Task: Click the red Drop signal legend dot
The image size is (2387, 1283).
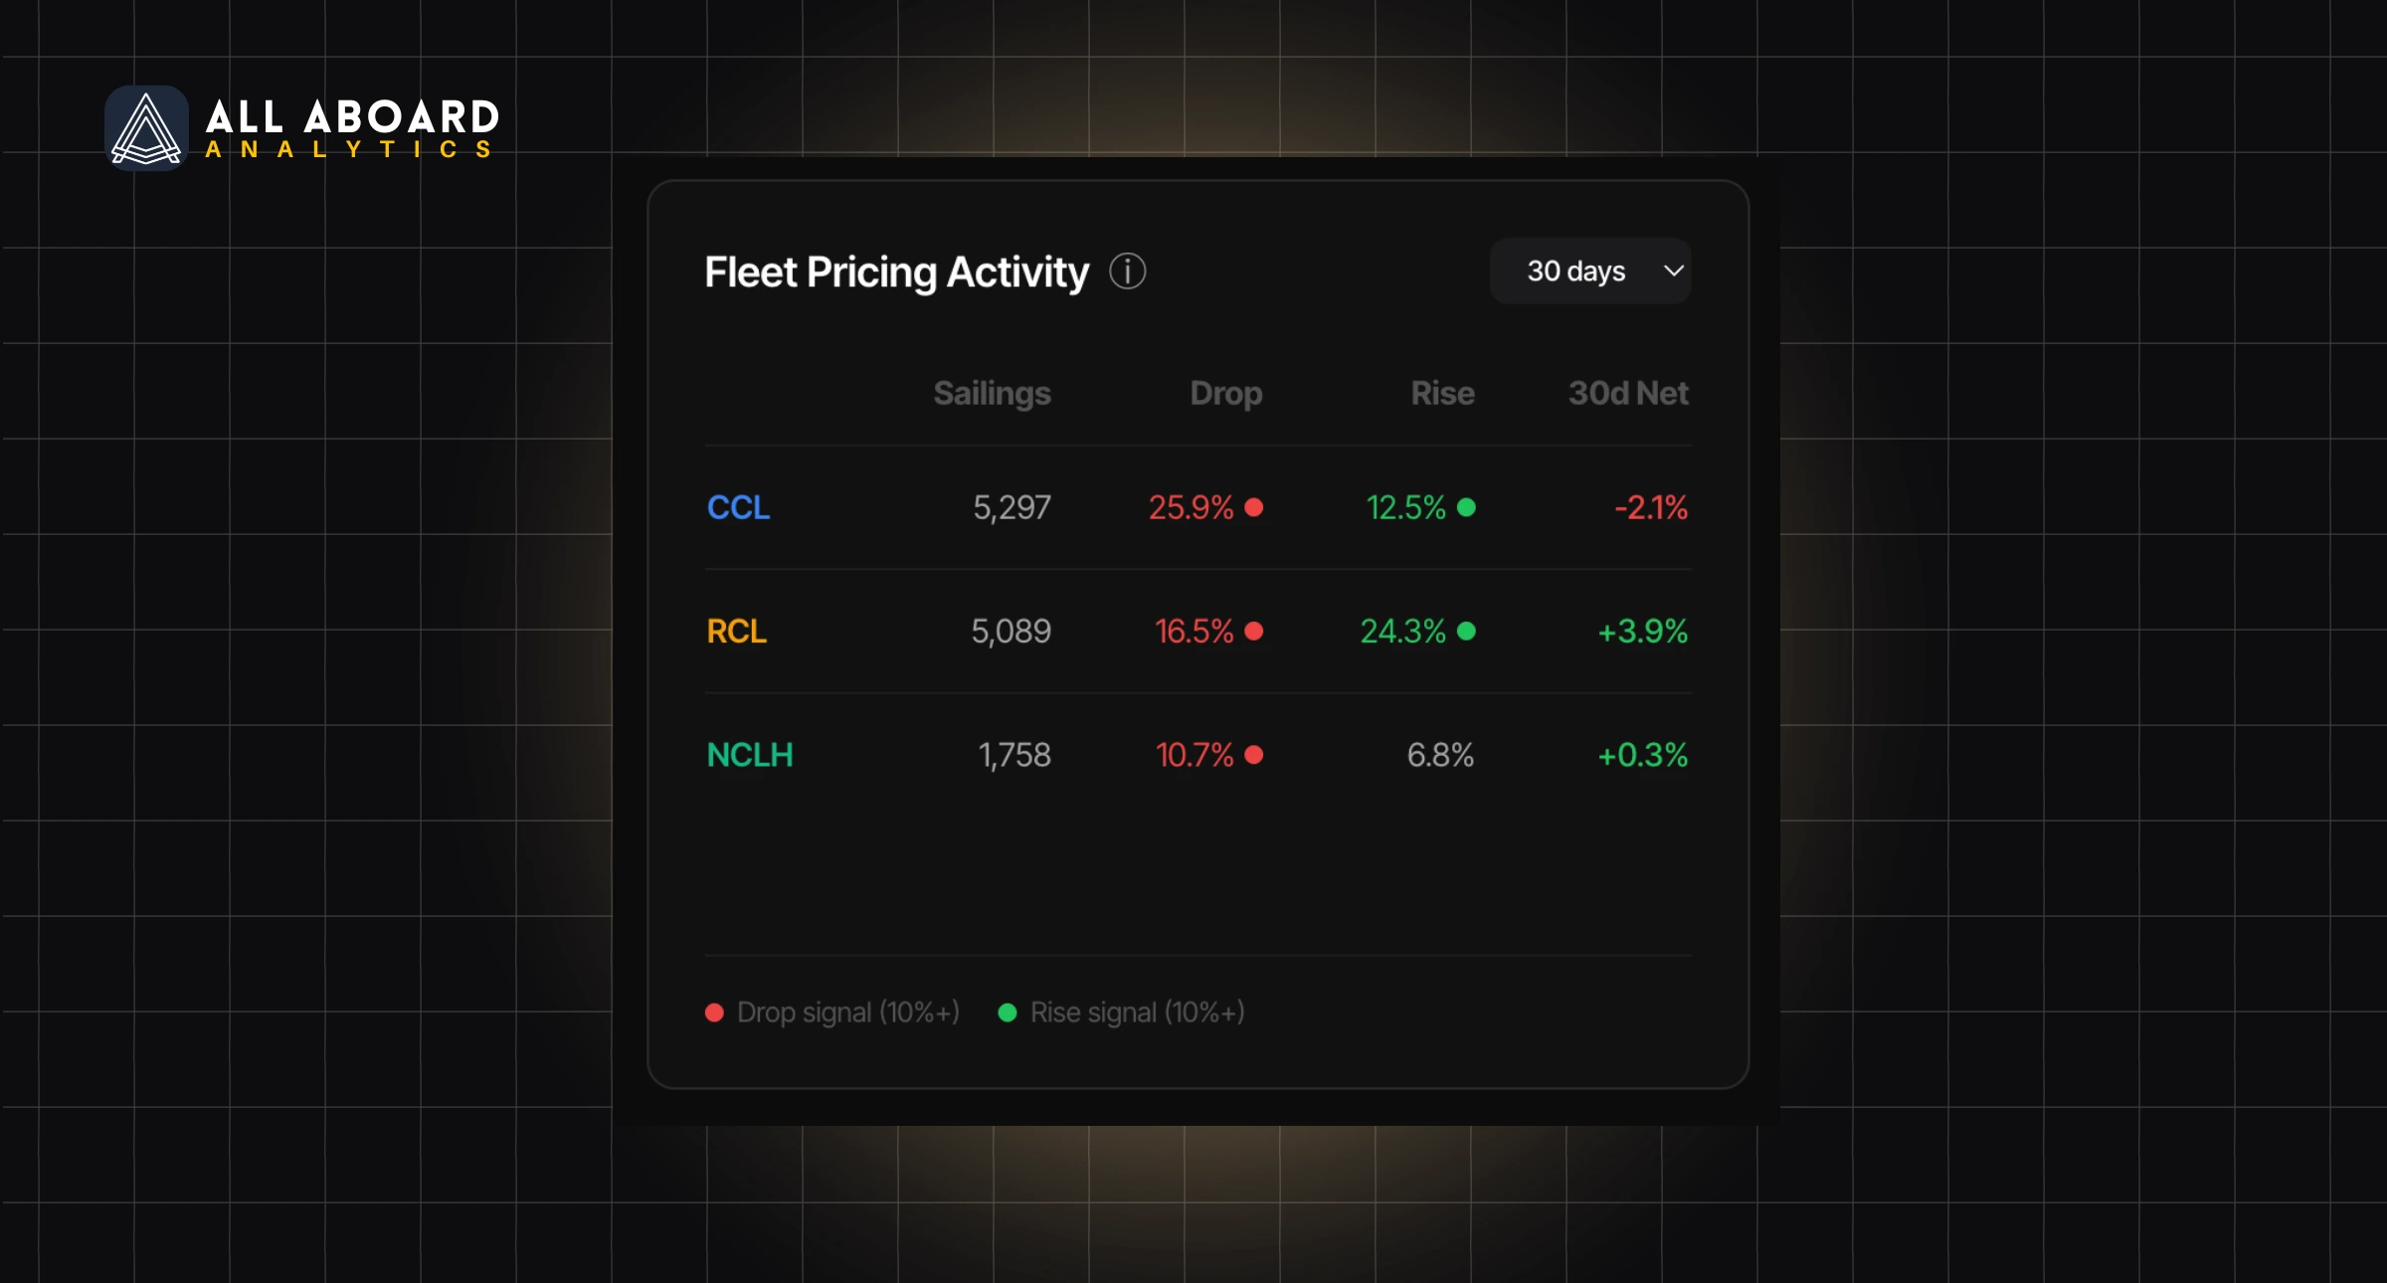Action: pos(714,1012)
